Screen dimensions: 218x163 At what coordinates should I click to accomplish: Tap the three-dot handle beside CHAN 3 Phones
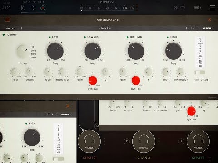(159, 141)
